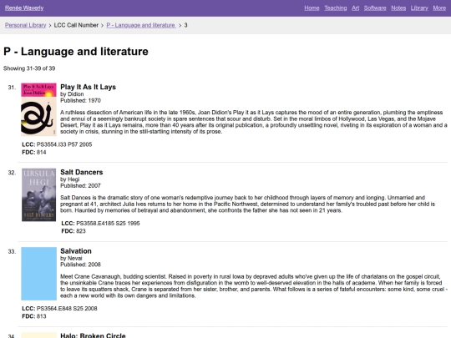This screenshot has height=338, width=451.
Task: Click LCC value PS3558.E4185 S25 1995
Action: coord(108,224)
